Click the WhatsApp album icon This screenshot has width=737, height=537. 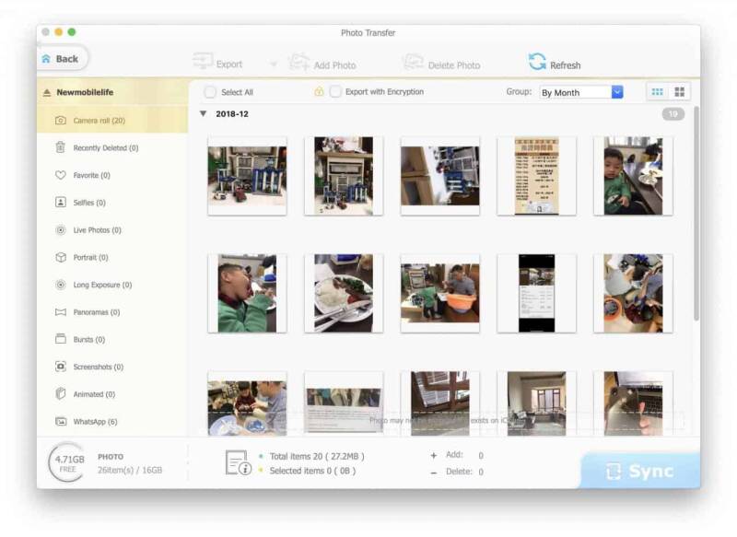coord(61,422)
